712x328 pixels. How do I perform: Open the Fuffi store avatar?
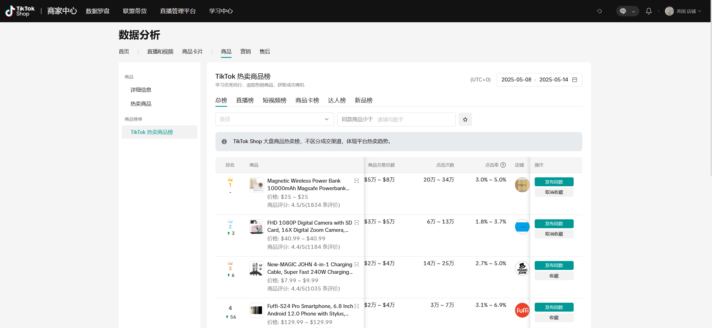point(522,310)
